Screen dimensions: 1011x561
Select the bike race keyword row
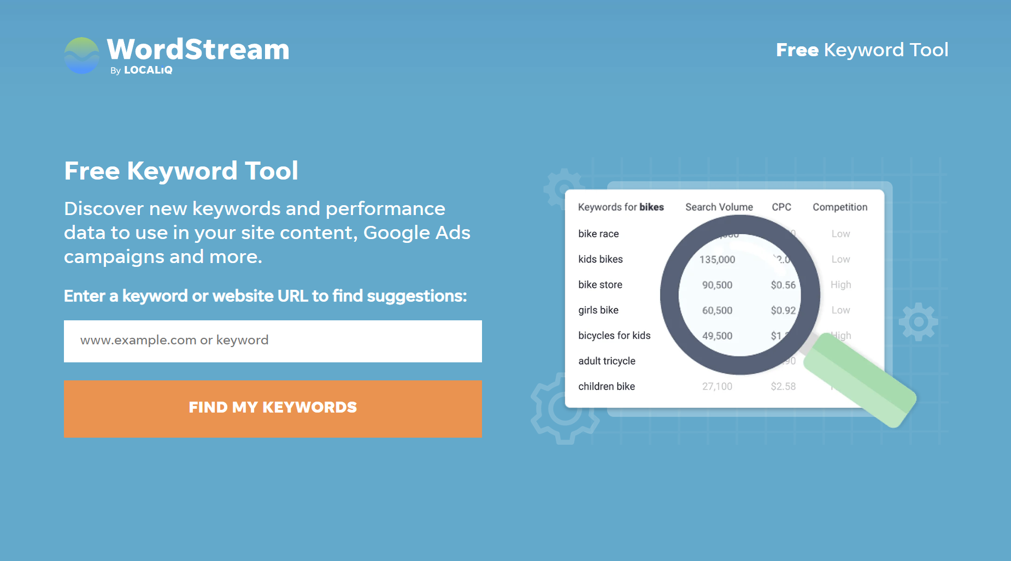tap(724, 234)
